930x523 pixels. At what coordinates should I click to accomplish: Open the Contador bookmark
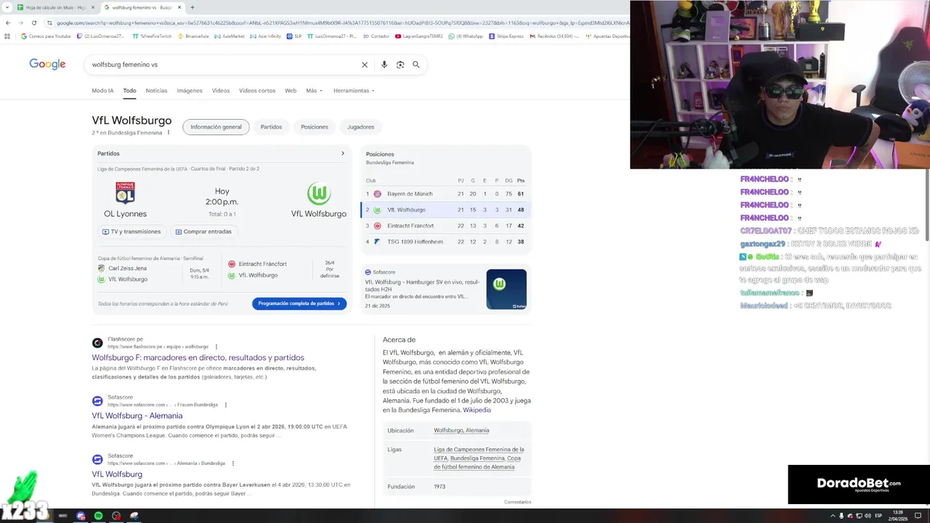pos(376,36)
